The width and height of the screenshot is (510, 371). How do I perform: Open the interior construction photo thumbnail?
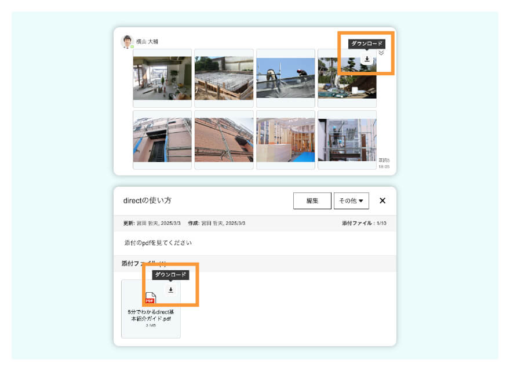click(162, 77)
